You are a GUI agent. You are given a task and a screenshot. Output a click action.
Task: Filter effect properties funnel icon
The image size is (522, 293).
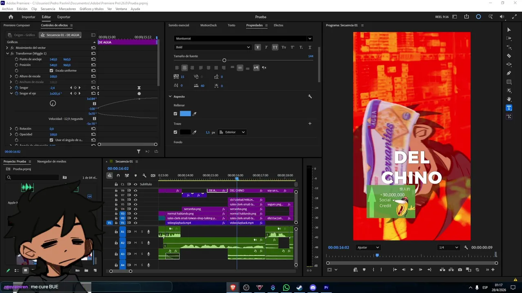(x=139, y=151)
